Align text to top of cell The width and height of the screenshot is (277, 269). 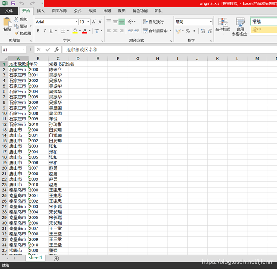coord(109,22)
